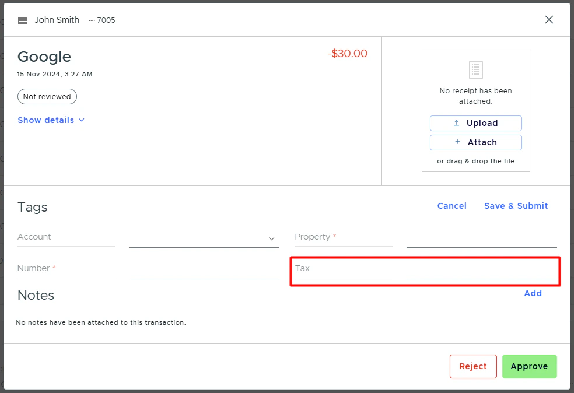
Task: Click the receipt document icon in attachment panel
Action: coord(475,71)
